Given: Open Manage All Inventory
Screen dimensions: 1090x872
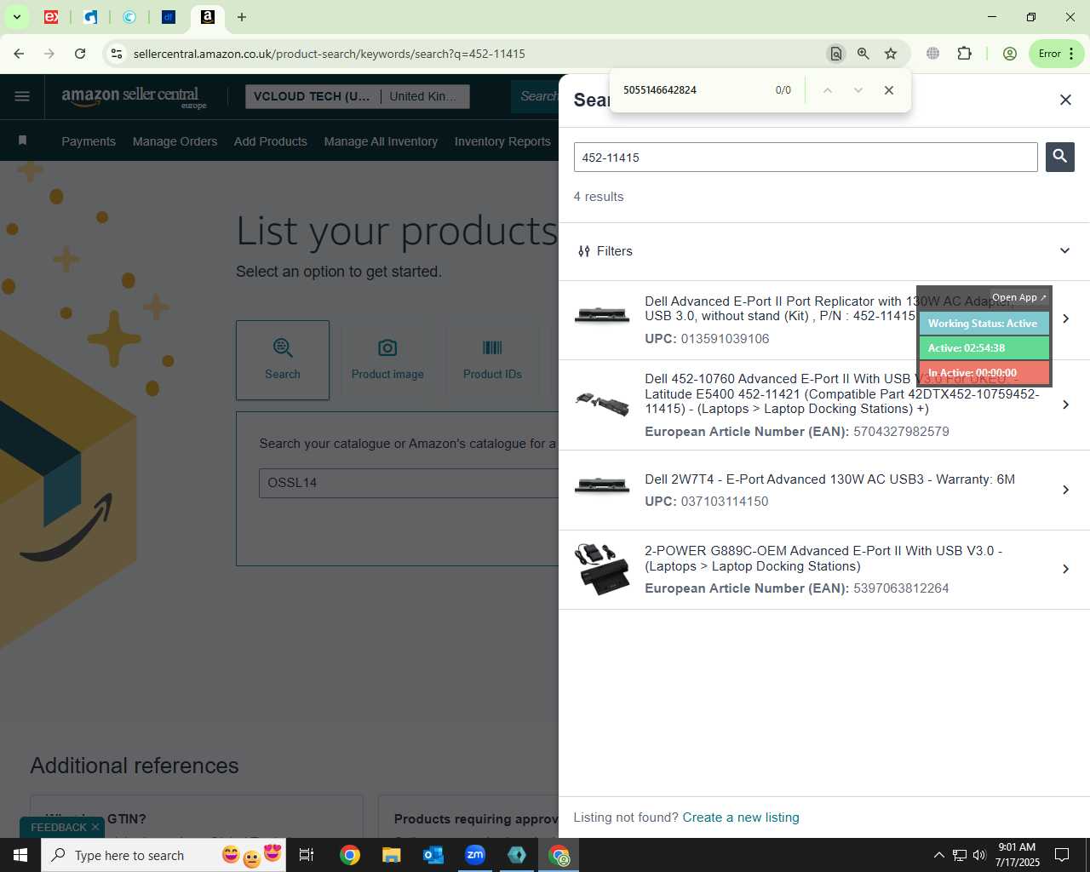Looking at the screenshot, I should [381, 141].
